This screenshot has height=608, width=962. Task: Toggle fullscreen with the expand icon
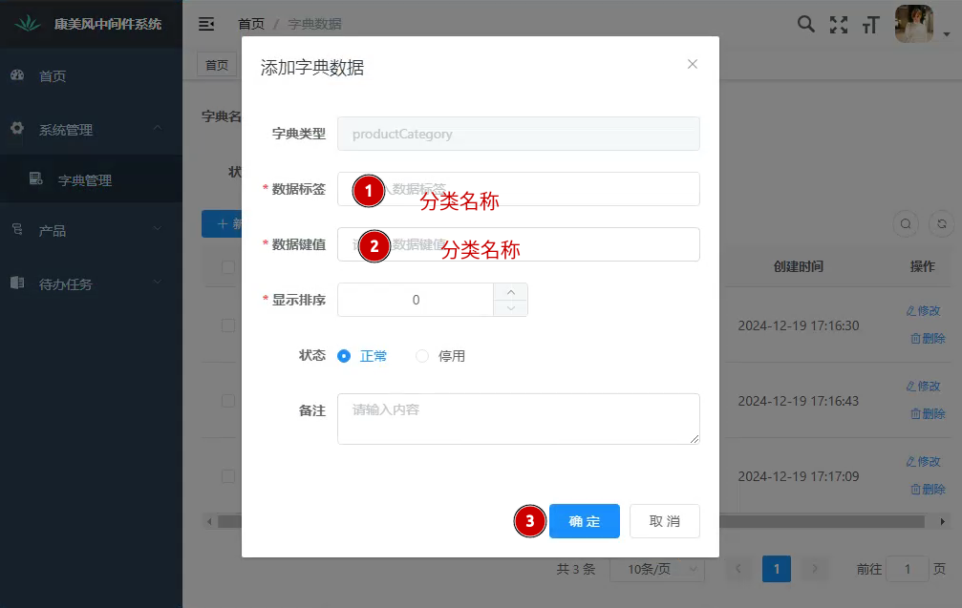(x=839, y=25)
